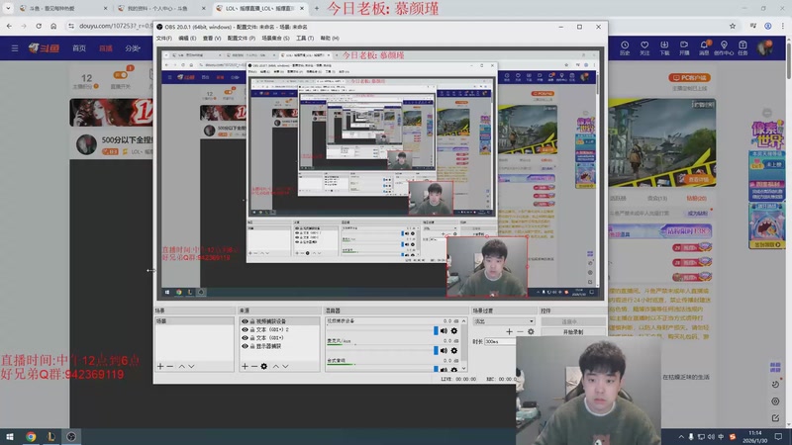Open the Windows Start menu
The image size is (792, 445).
pos(10,436)
